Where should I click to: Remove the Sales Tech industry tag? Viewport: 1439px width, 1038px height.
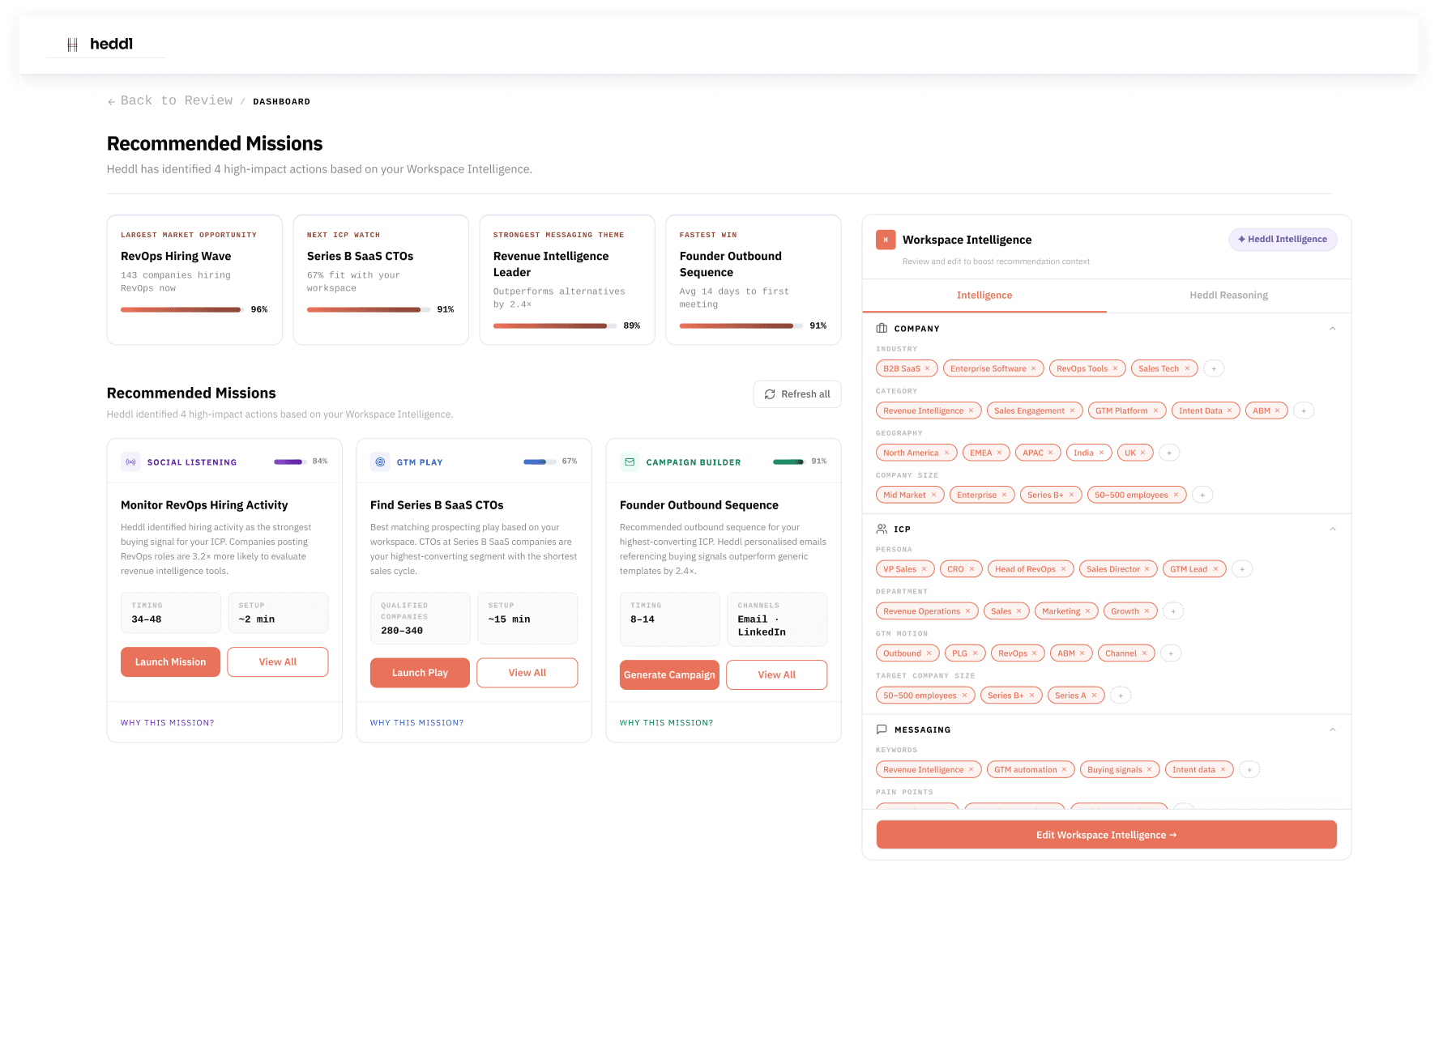tap(1188, 368)
